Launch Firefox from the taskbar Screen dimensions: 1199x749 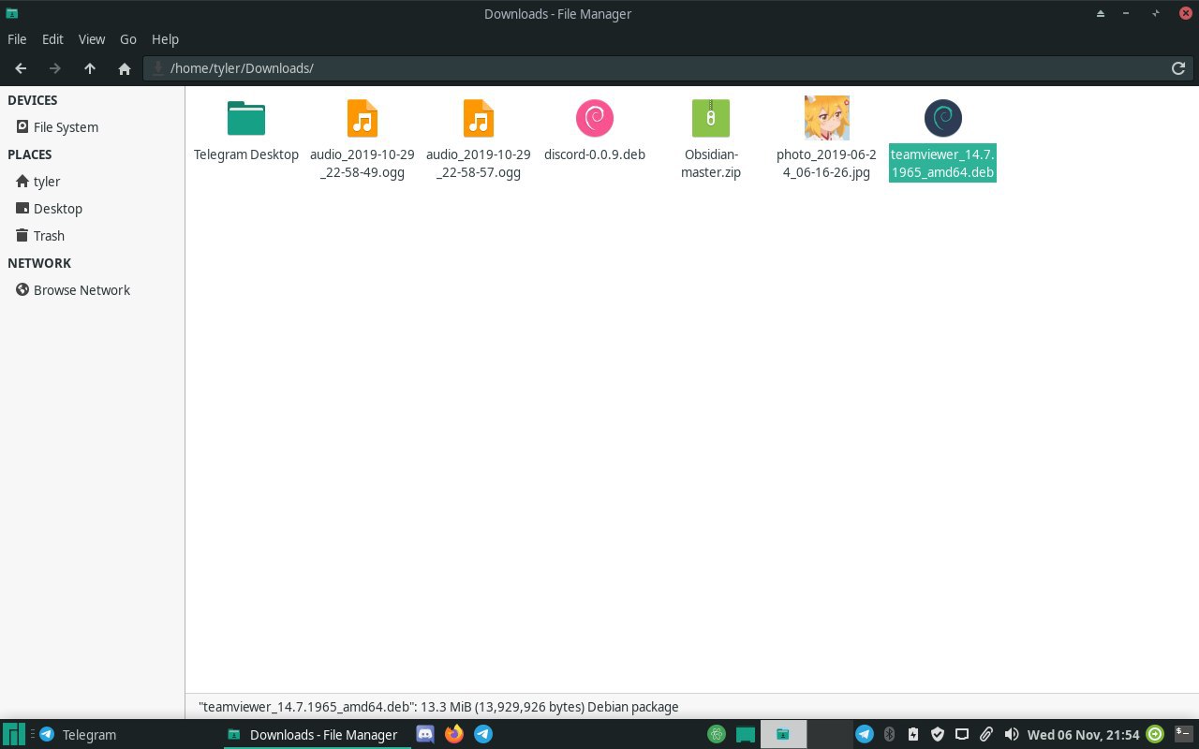pos(454,735)
